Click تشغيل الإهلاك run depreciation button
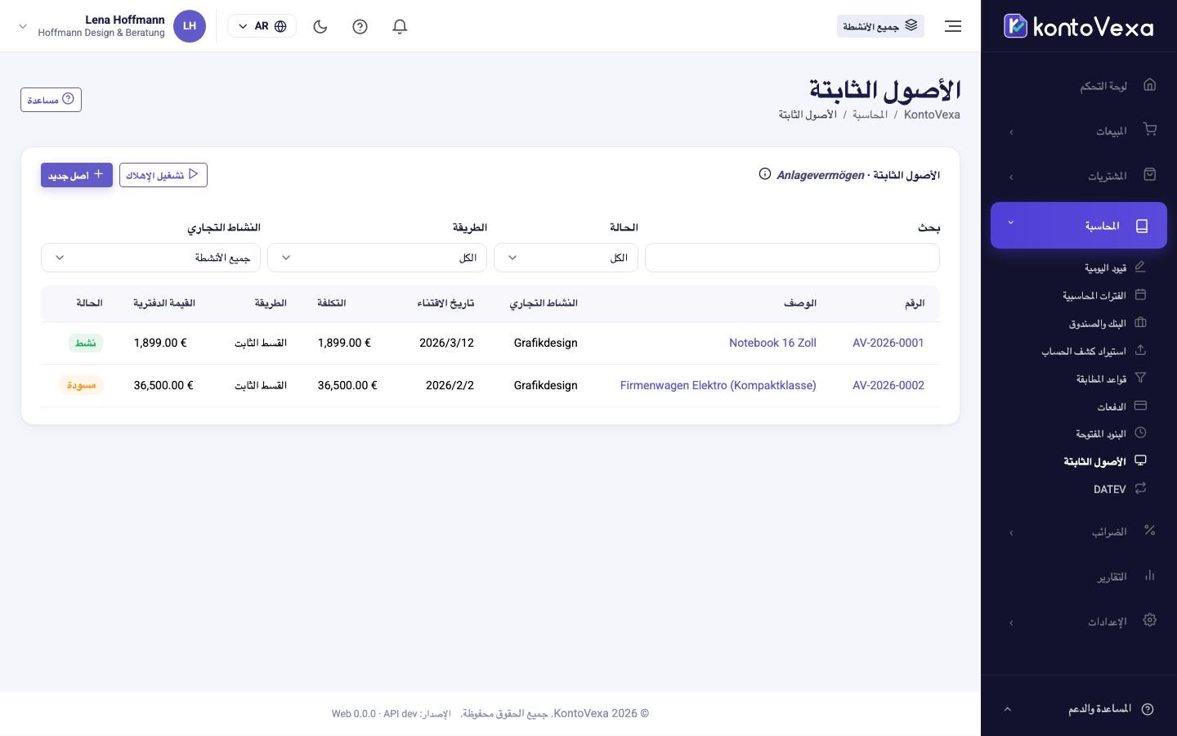1177x736 pixels. pos(163,175)
